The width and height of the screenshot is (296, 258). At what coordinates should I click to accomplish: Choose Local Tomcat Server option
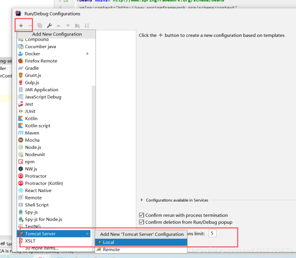click(141, 242)
